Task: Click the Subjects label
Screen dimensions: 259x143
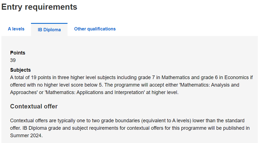Action: click(x=20, y=70)
